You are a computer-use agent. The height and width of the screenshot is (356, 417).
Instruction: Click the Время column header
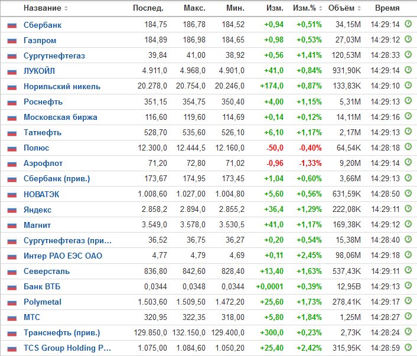pyautogui.click(x=387, y=8)
